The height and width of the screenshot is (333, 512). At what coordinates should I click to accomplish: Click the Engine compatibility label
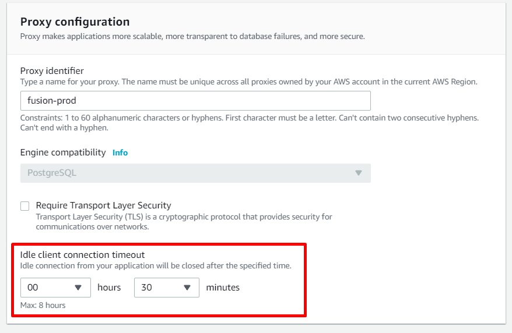pyautogui.click(x=63, y=153)
